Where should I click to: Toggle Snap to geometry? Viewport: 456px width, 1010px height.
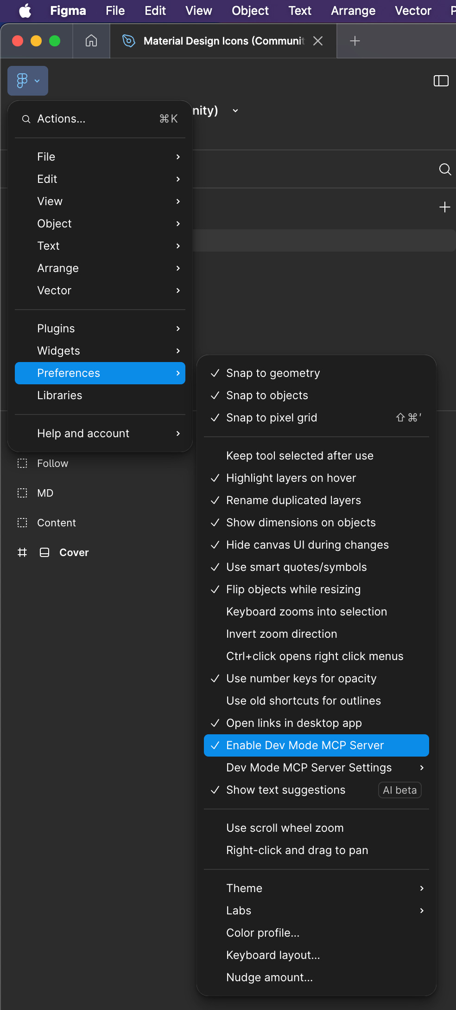coord(317,373)
